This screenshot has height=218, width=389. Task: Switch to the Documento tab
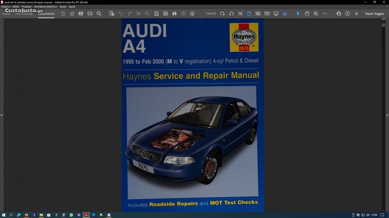pos(46,13)
